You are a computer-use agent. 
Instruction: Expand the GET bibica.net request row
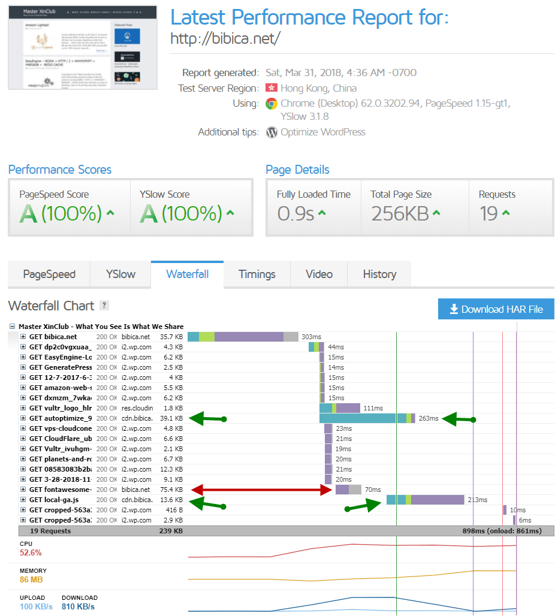23,337
